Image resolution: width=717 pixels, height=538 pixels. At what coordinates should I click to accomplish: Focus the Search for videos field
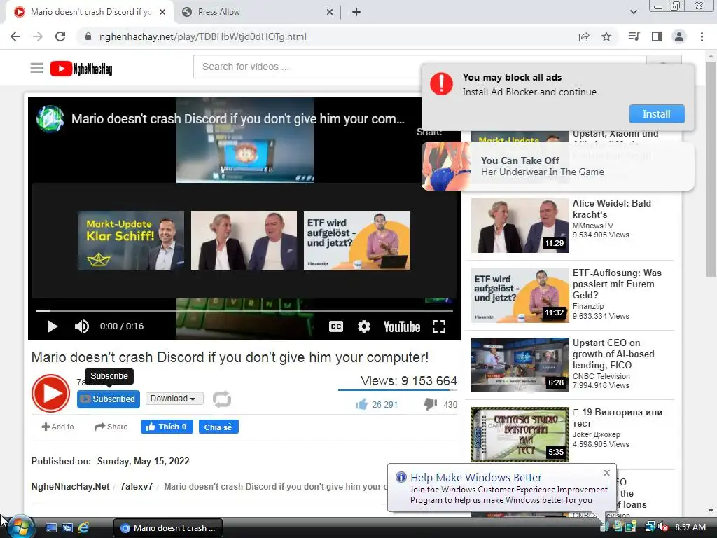pos(420,67)
